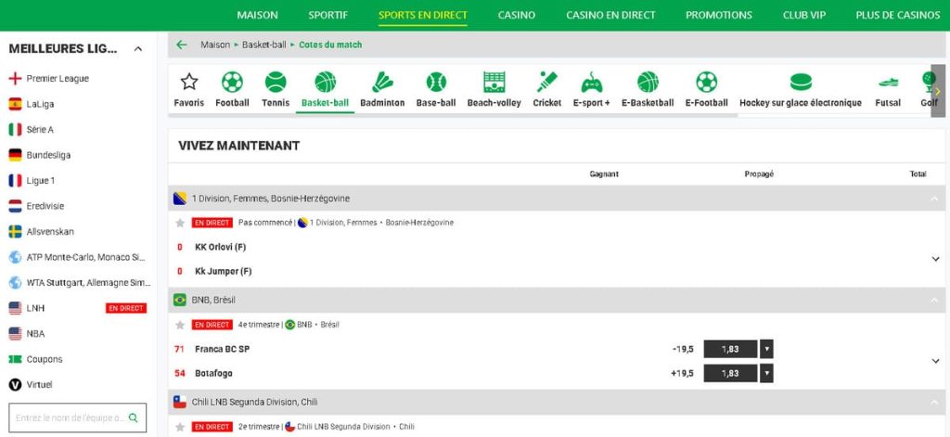
Task: Open PLUS DE CASINOS menu
Action: [x=898, y=15]
